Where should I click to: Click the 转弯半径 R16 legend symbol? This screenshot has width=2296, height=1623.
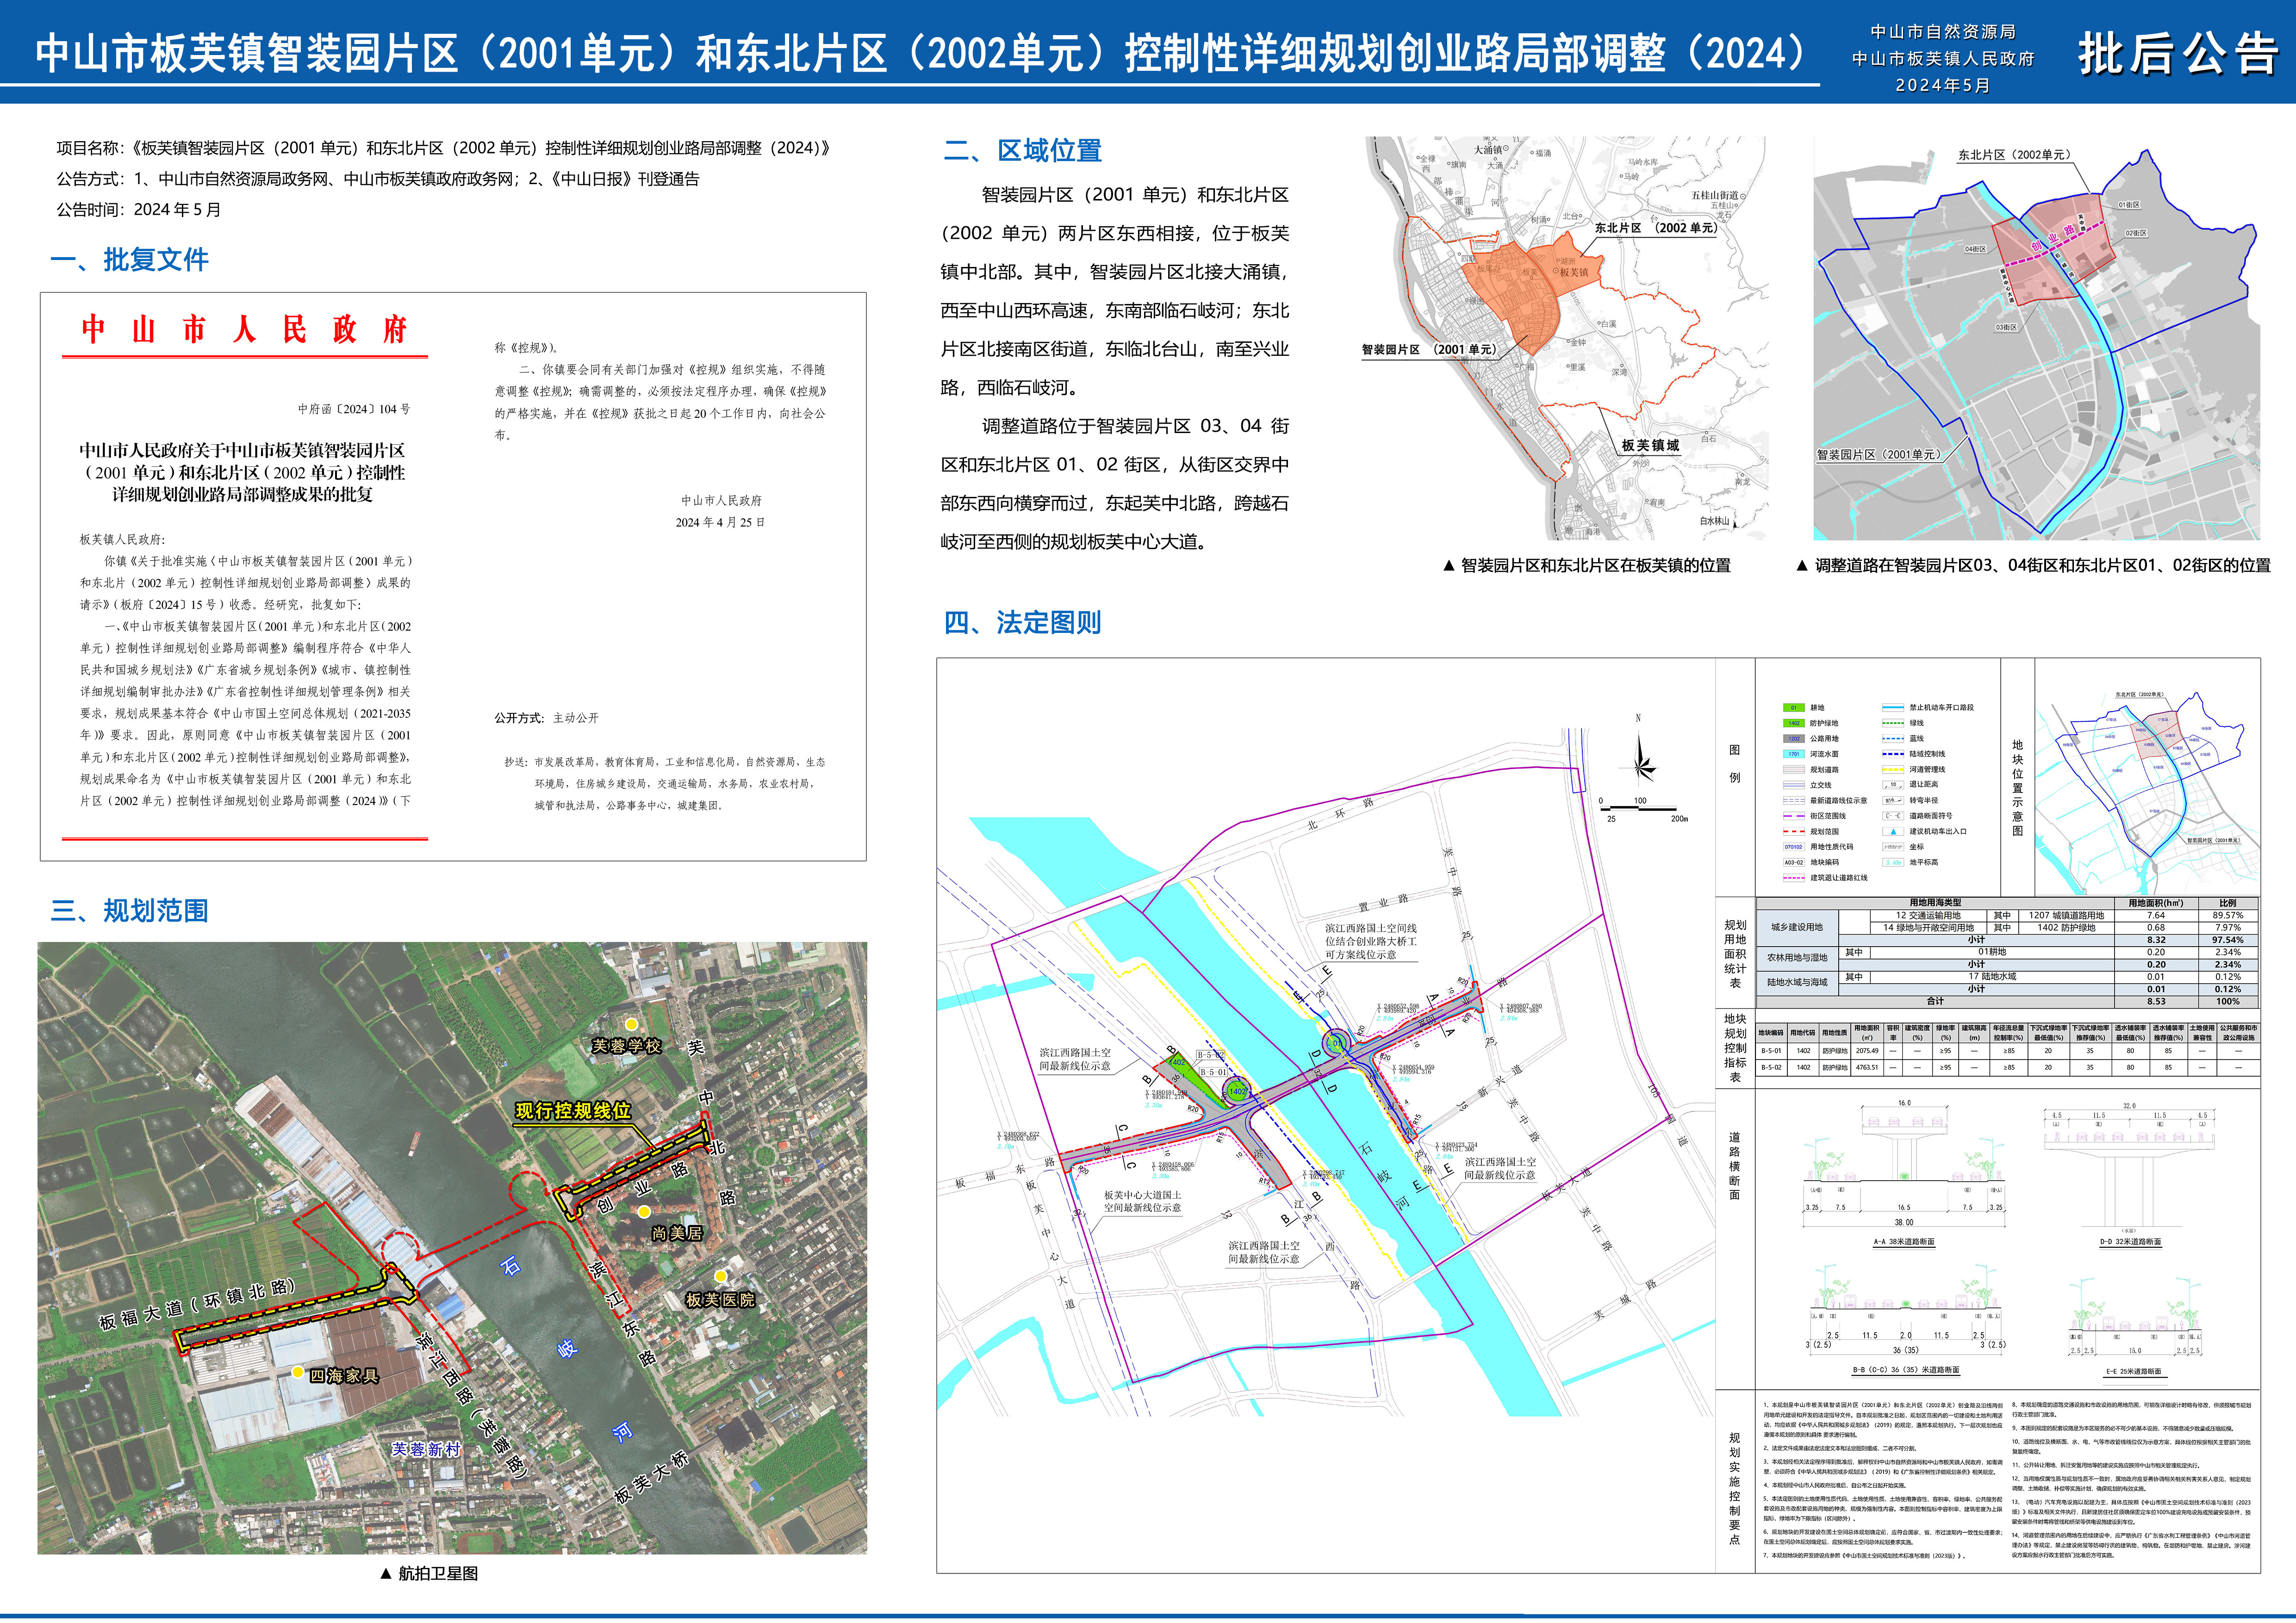pyautogui.click(x=1892, y=800)
